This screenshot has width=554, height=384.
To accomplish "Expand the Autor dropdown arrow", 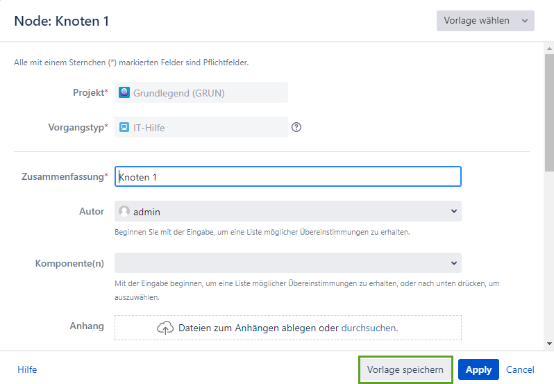I will [454, 211].
